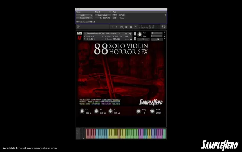
Task: Open the factory default preset dropdown
Action: [103, 15]
